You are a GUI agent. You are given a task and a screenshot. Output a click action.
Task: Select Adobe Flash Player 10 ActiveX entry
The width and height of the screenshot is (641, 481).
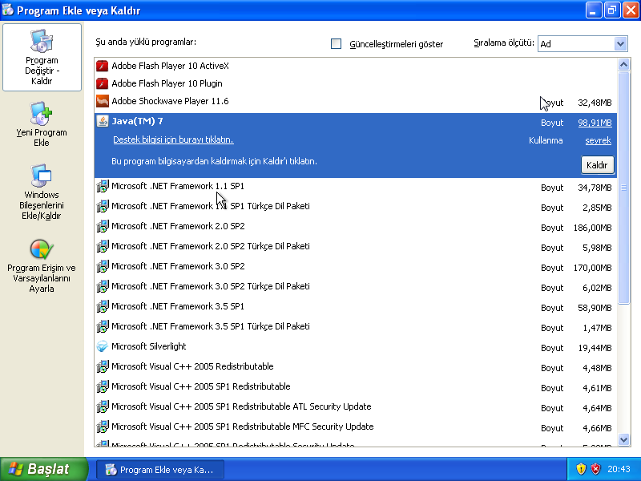tap(356, 66)
